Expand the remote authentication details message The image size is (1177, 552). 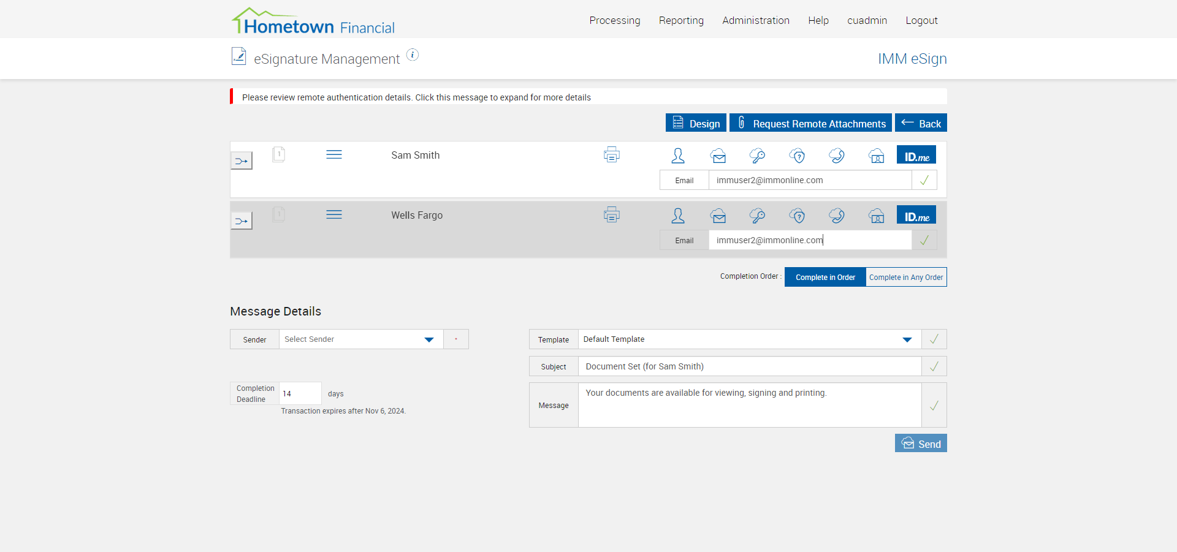[x=416, y=97]
